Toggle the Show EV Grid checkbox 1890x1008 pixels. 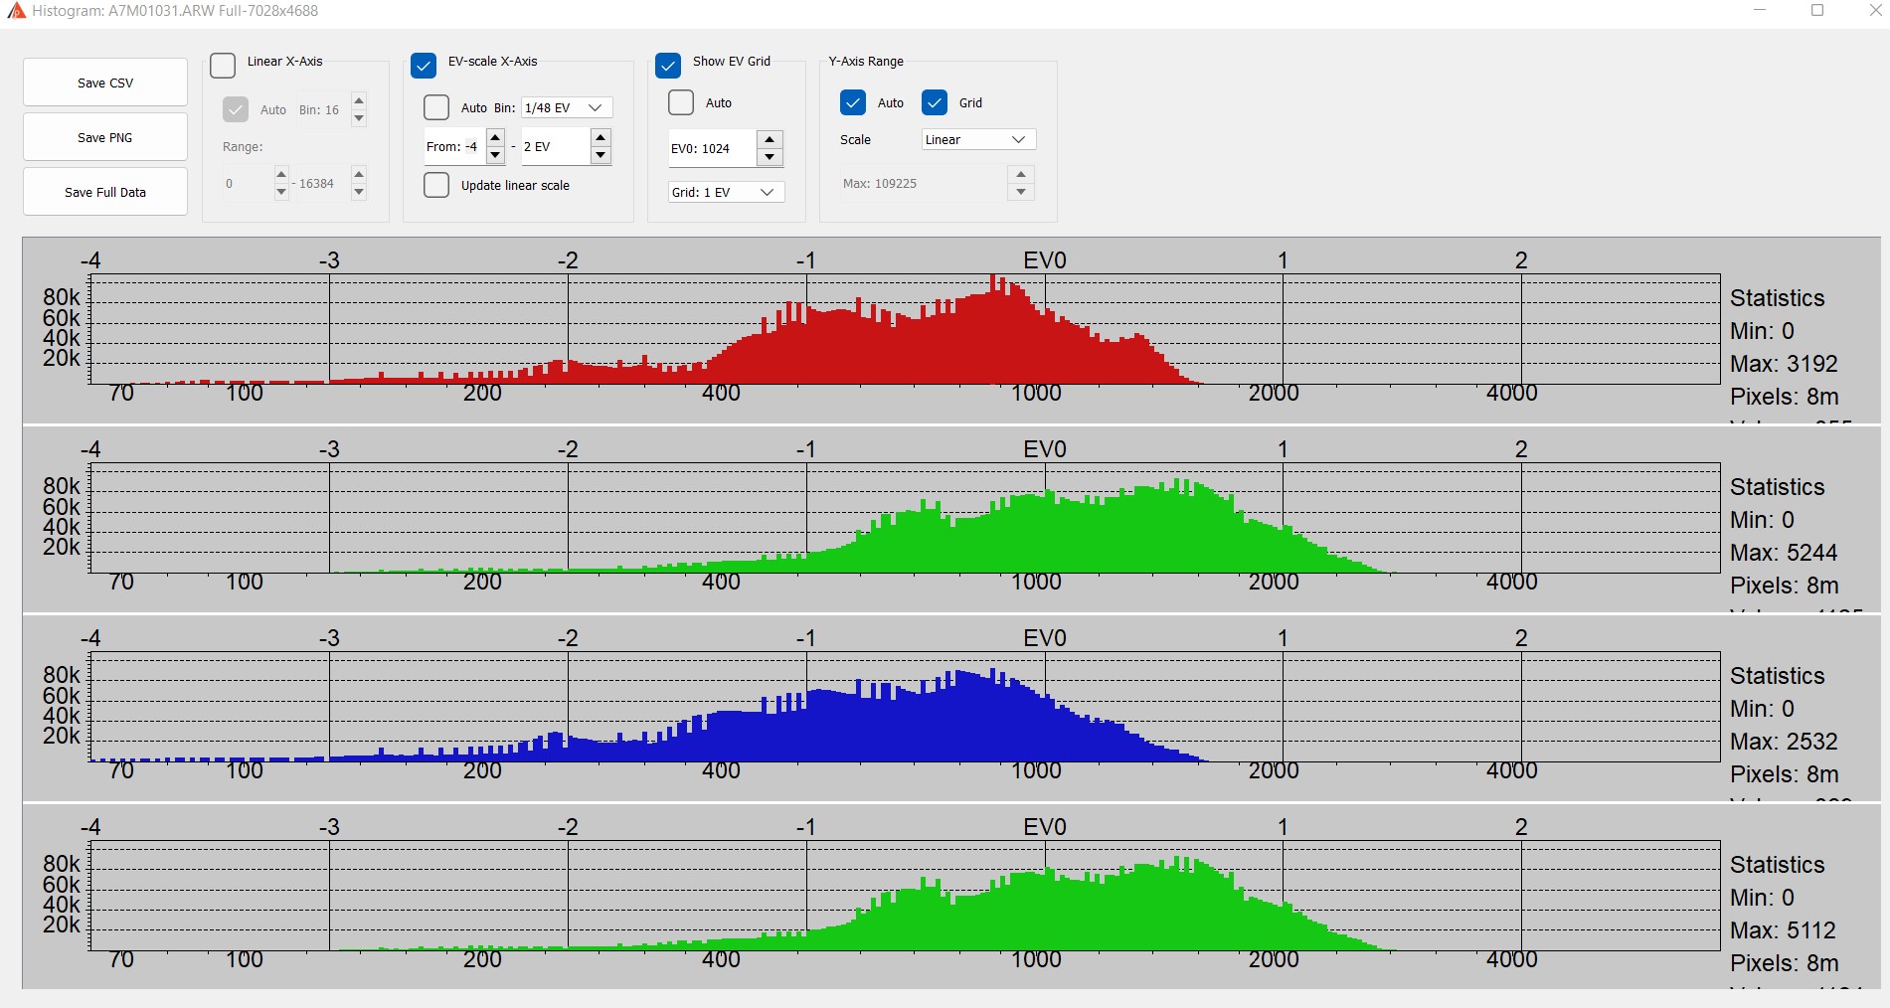tap(668, 66)
